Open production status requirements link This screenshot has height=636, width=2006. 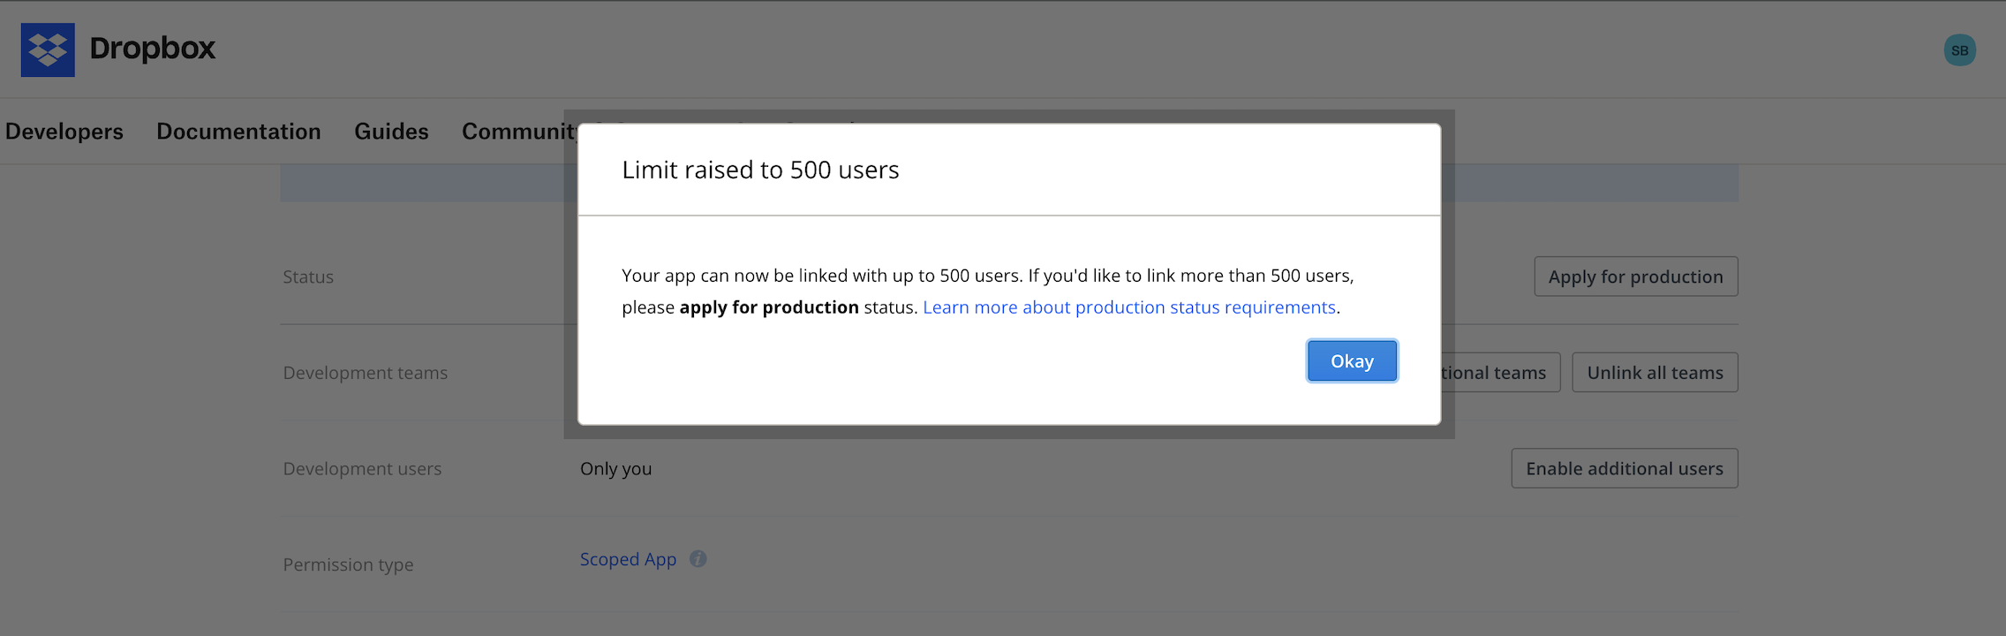click(1129, 307)
